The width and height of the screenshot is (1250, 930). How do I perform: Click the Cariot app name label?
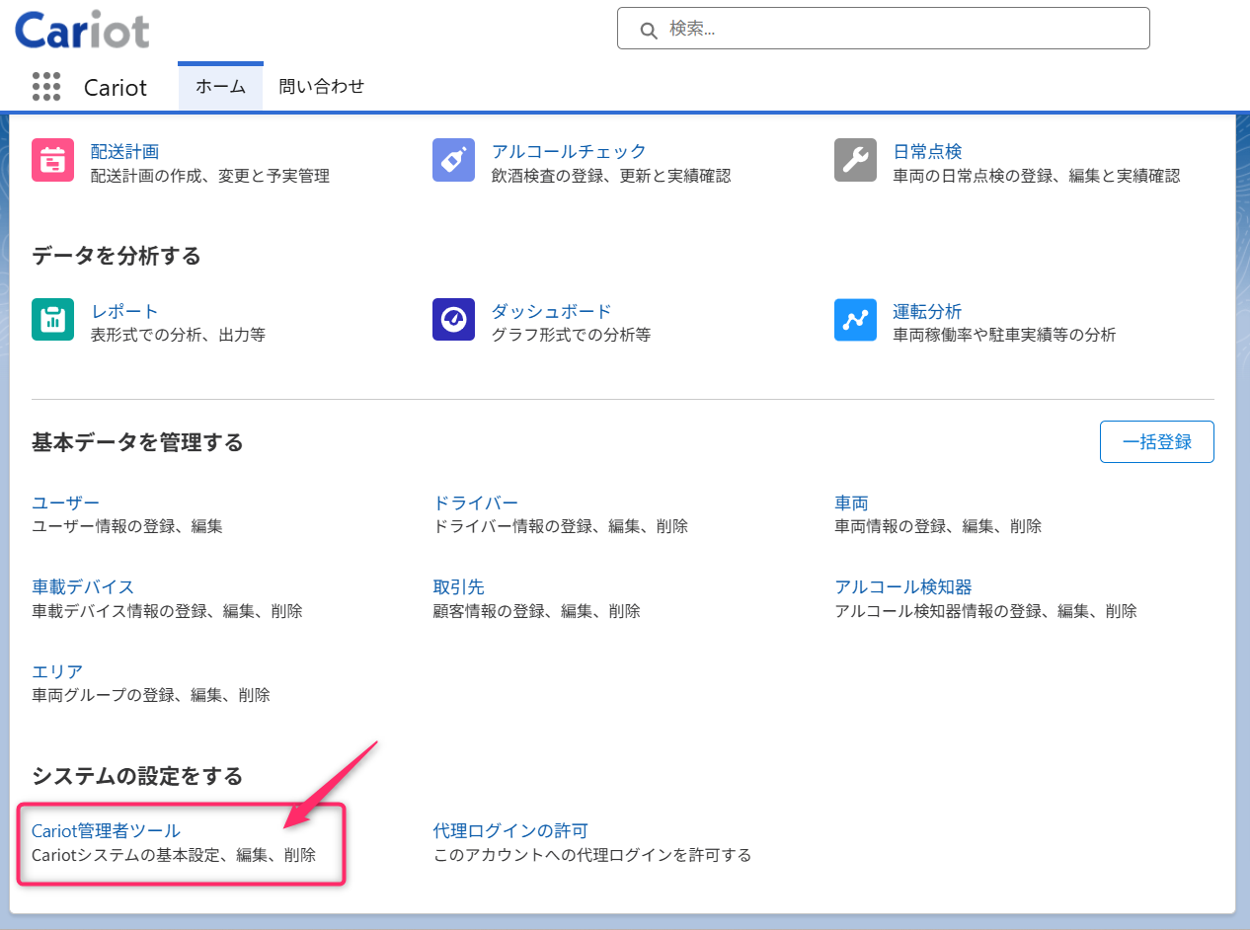116,88
